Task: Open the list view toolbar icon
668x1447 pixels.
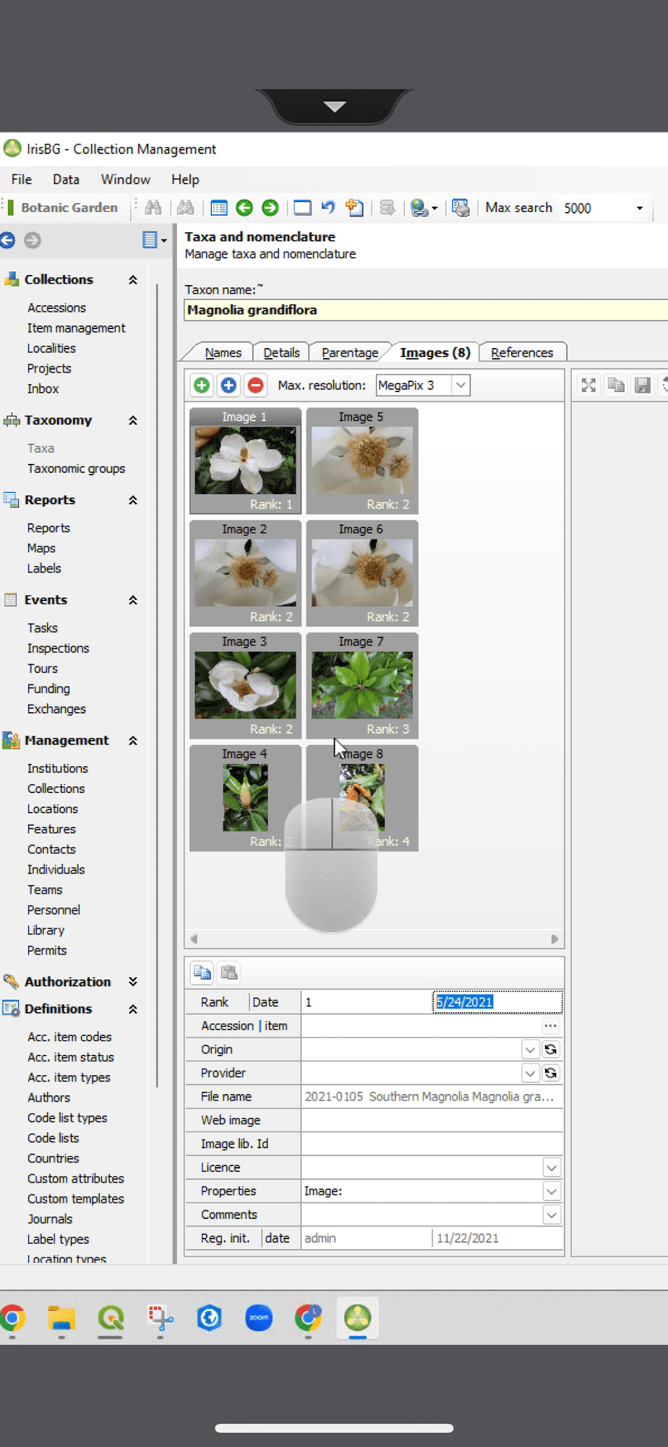Action: pos(218,208)
